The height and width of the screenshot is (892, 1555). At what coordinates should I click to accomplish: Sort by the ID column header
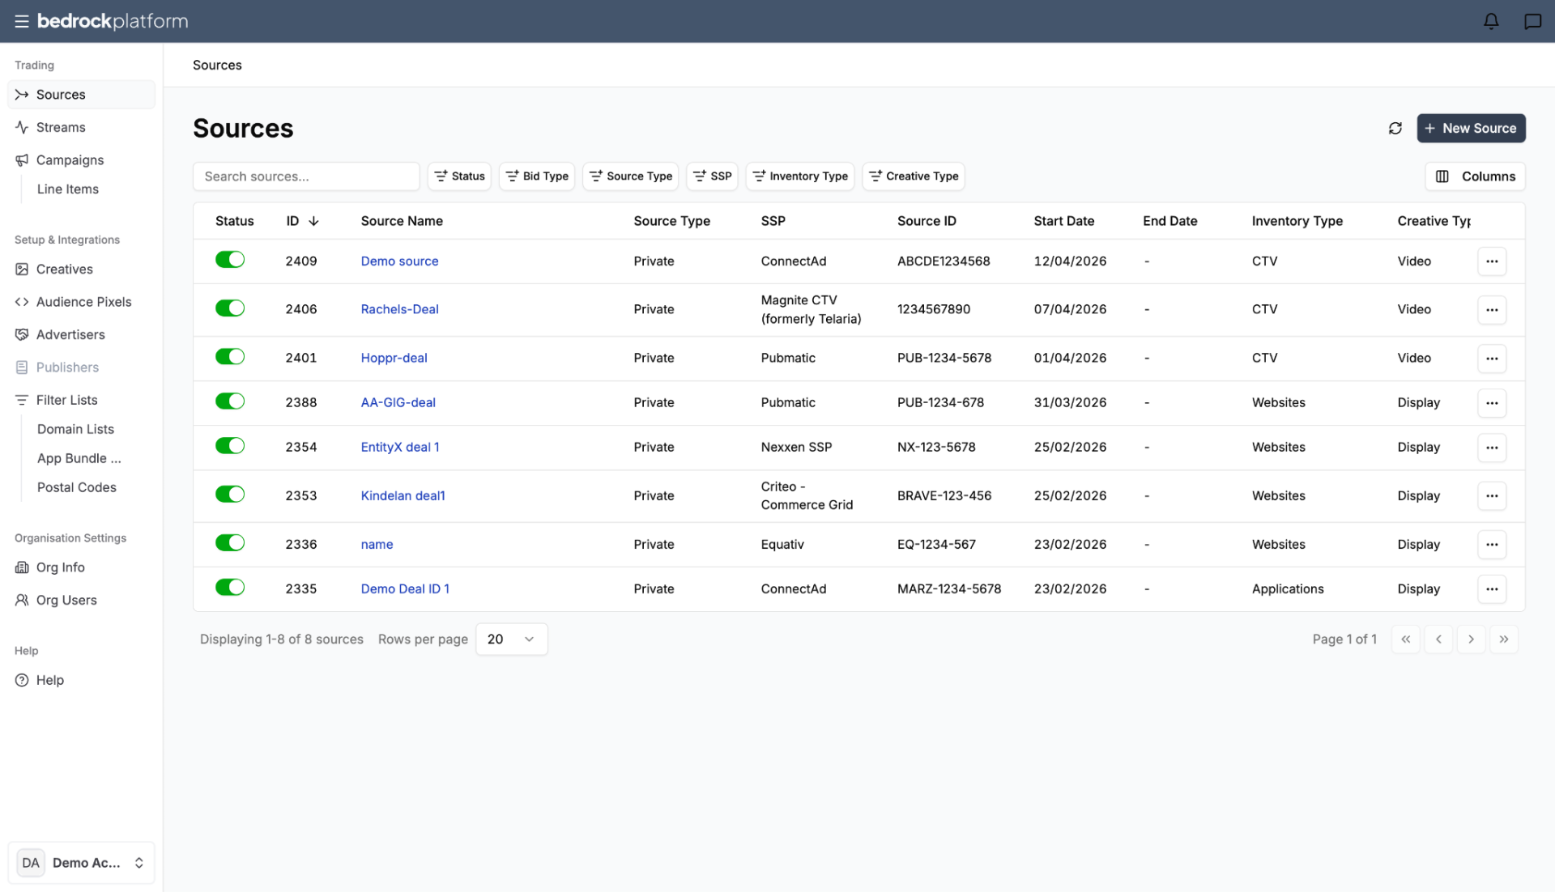pos(302,221)
